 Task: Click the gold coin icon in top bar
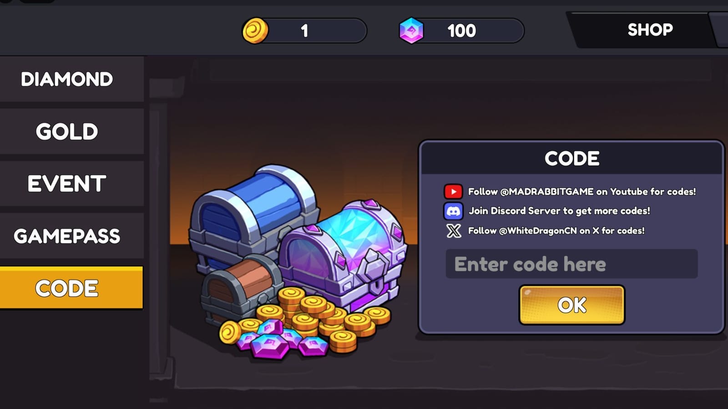click(255, 31)
